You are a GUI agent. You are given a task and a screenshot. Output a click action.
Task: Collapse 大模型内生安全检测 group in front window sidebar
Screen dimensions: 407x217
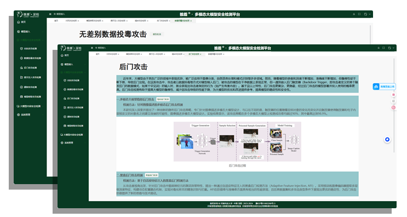(73, 72)
